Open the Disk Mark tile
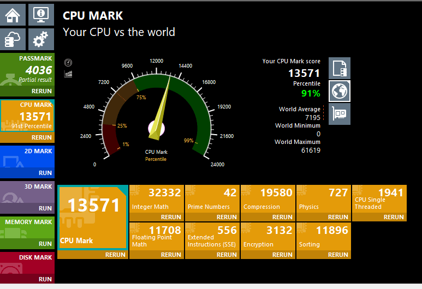Image resolution: width=422 pixels, height=289 pixels. coord(27,263)
